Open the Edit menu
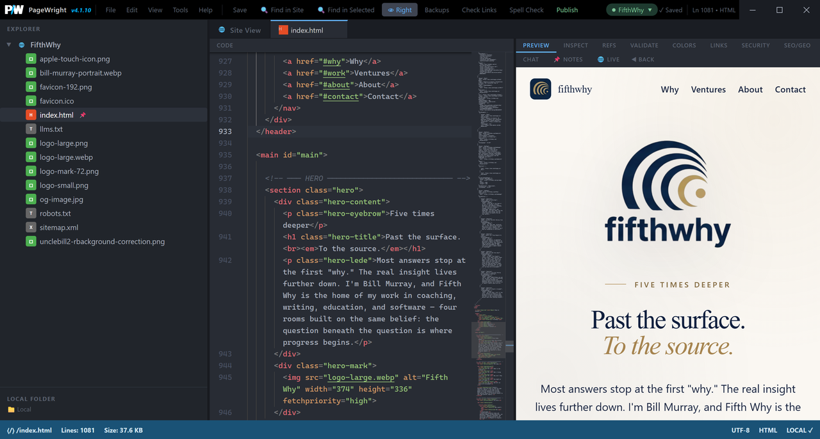 point(132,10)
